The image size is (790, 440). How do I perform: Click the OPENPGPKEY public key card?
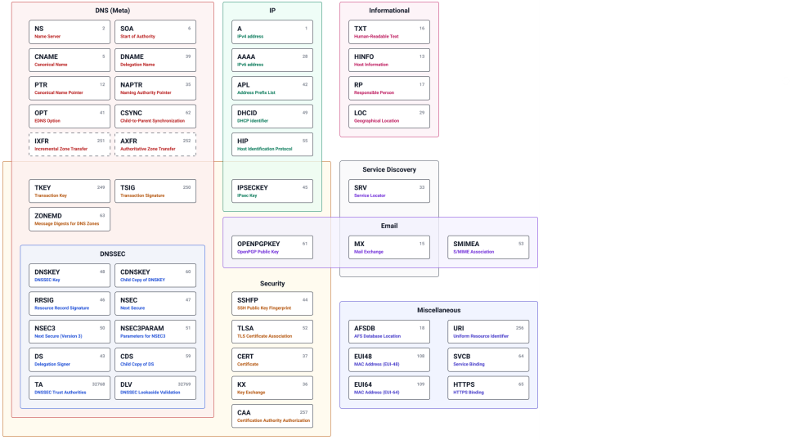point(272,247)
